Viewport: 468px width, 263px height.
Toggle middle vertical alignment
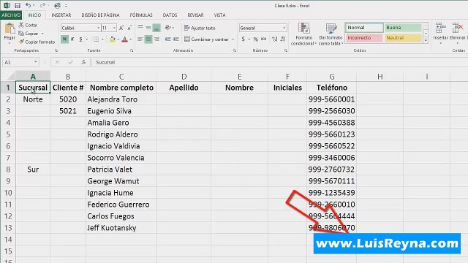point(148,28)
